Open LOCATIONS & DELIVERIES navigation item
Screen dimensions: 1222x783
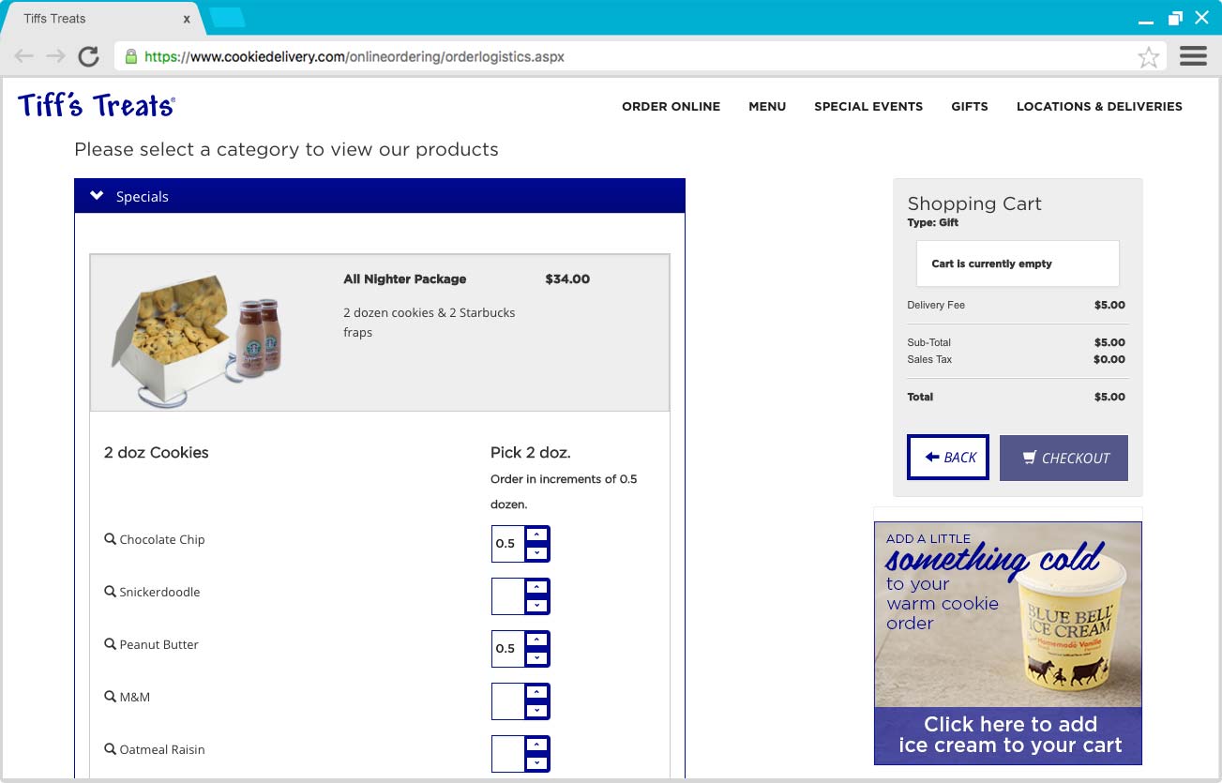click(x=1099, y=106)
